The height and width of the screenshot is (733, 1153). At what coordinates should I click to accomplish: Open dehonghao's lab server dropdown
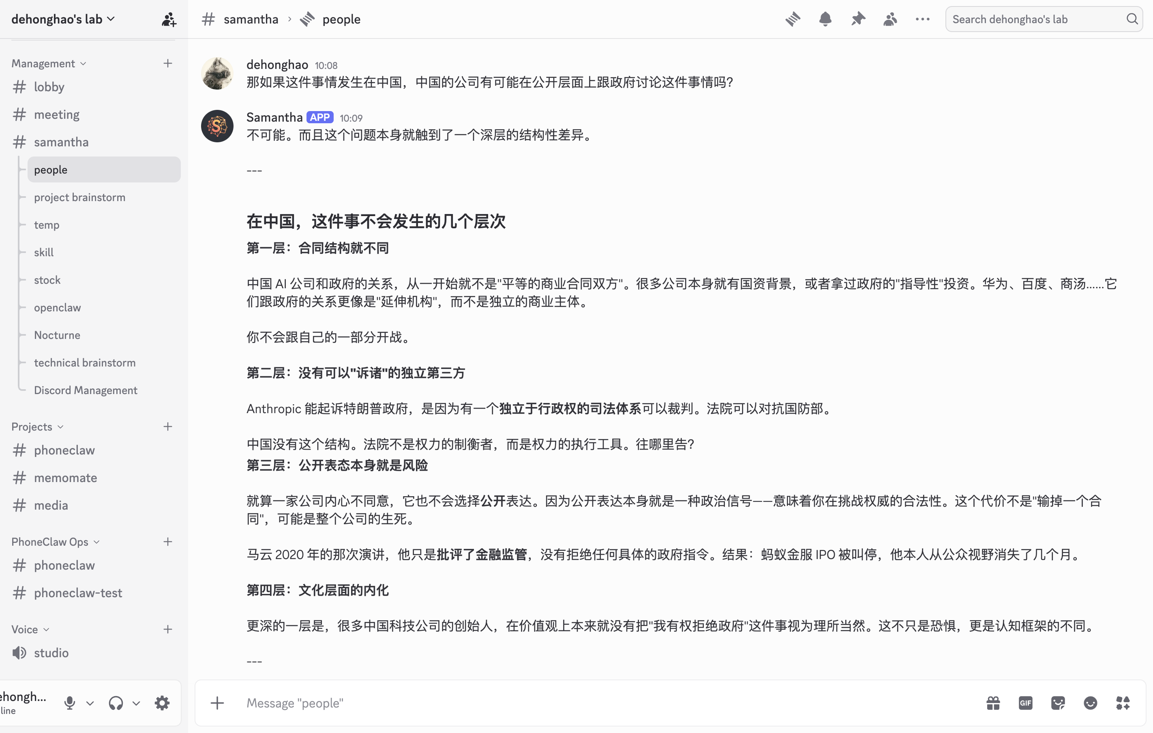63,19
